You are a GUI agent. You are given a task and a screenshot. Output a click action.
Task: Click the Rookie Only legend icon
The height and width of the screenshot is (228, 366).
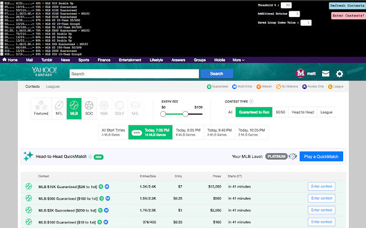click(x=304, y=87)
